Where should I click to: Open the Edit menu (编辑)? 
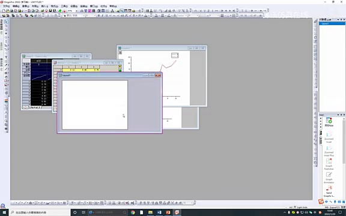pos(16,6)
